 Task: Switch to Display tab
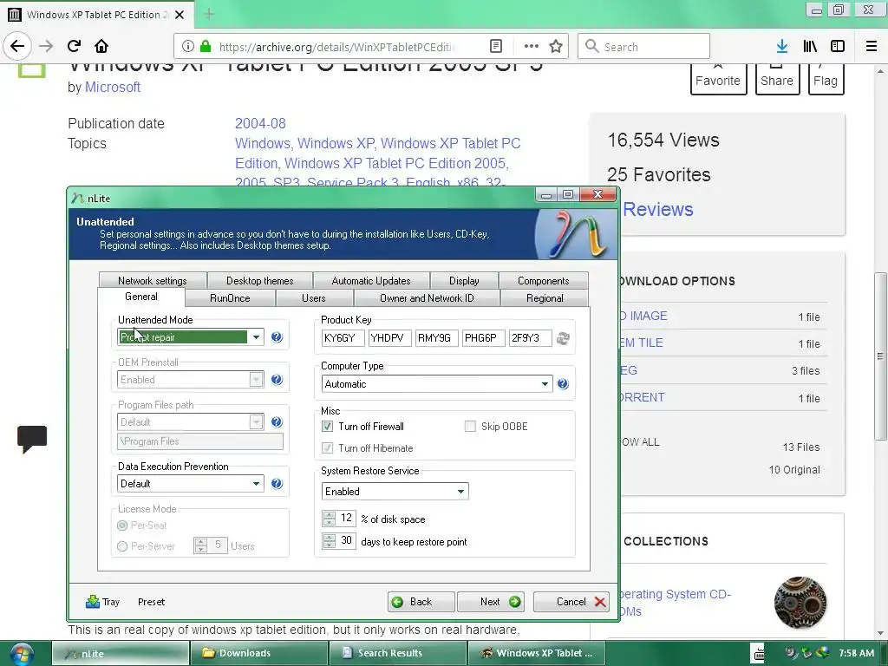pos(465,281)
